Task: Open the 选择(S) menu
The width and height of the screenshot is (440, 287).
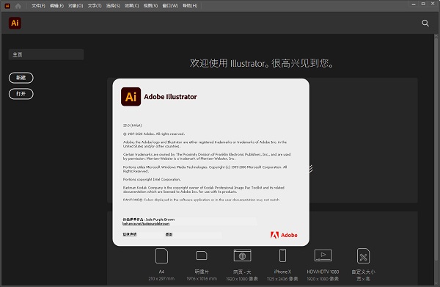Action: tap(113, 6)
